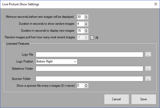Decrease sponsor file frequency value
This screenshot has height=108, width=160.
click(x=86, y=87)
